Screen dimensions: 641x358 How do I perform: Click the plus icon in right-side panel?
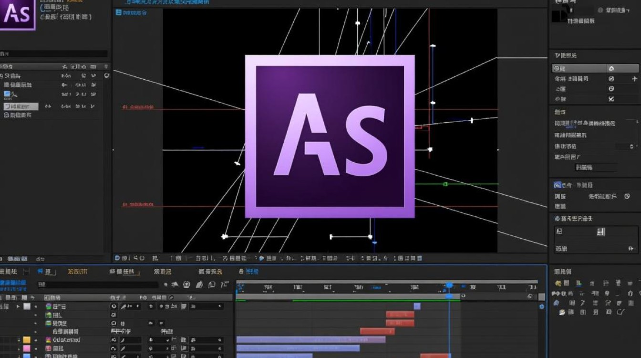click(x=634, y=79)
